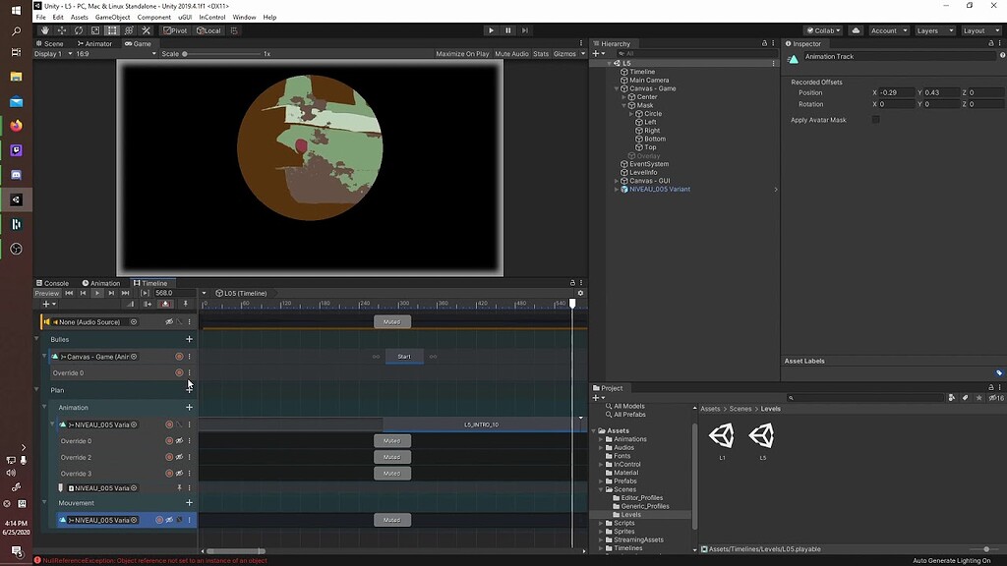Screen dimensions: 1007x566
Task: Toggle mute on Override 2 track
Action: point(179,457)
